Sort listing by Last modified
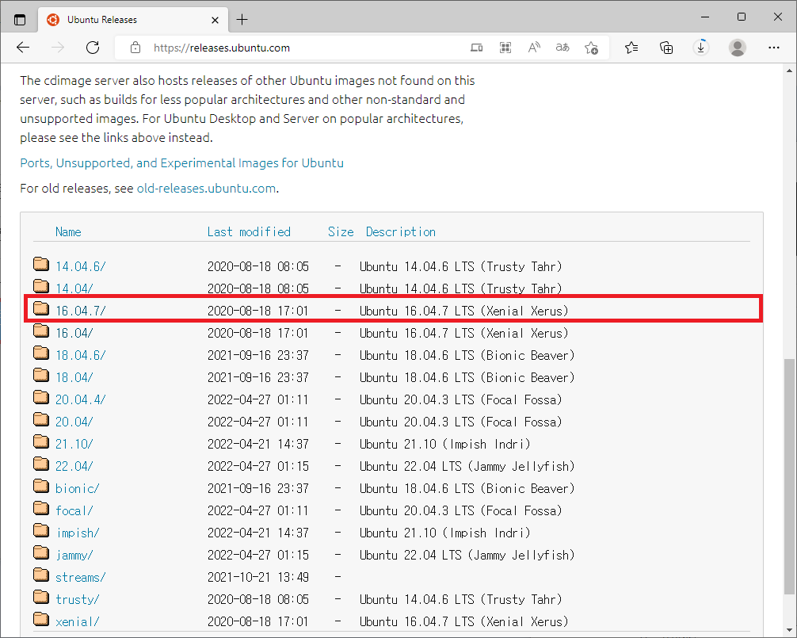Viewport: 797px width, 638px height. point(249,231)
